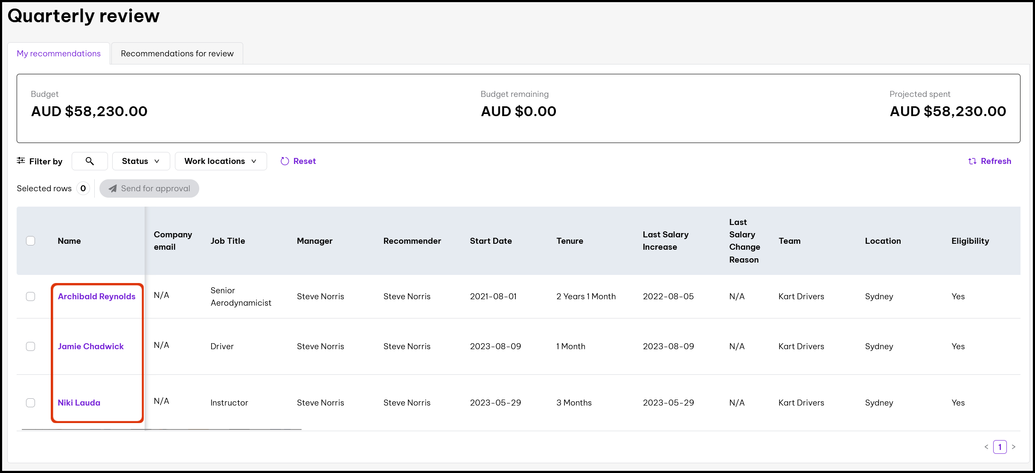Select page number 1
Viewport: 1035px width, 473px height.
coord(1000,447)
